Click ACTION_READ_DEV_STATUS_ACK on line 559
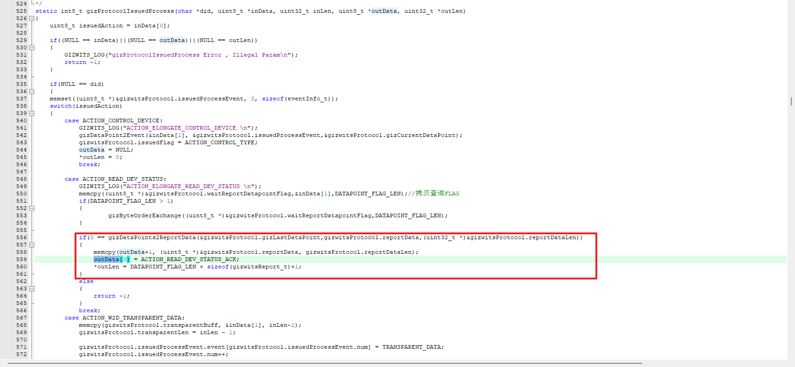The height and width of the screenshot is (367, 795). (190, 259)
